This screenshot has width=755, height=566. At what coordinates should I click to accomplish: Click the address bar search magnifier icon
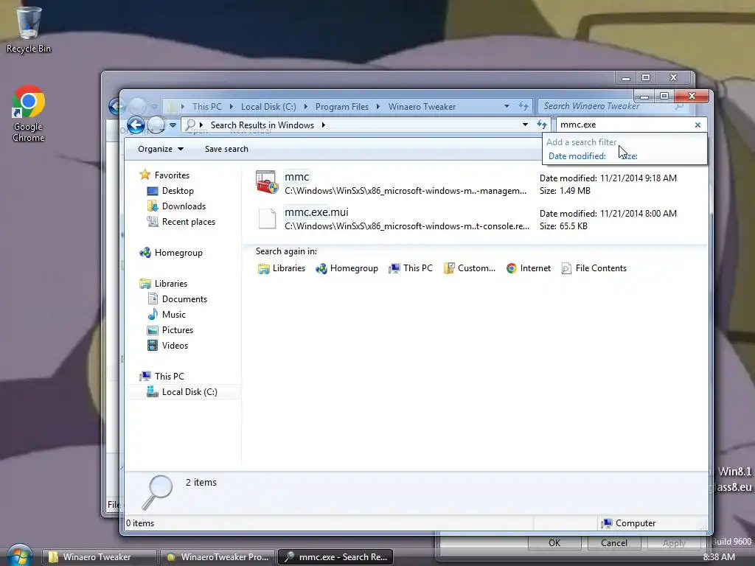(x=191, y=125)
